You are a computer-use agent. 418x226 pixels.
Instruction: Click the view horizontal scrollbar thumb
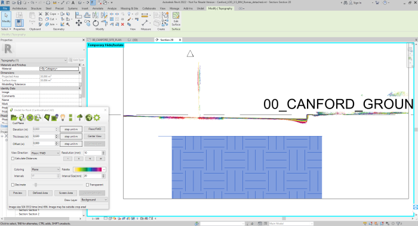point(284,219)
